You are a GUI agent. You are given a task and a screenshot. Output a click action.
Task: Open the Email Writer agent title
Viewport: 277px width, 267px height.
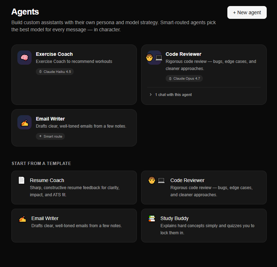[50, 119]
